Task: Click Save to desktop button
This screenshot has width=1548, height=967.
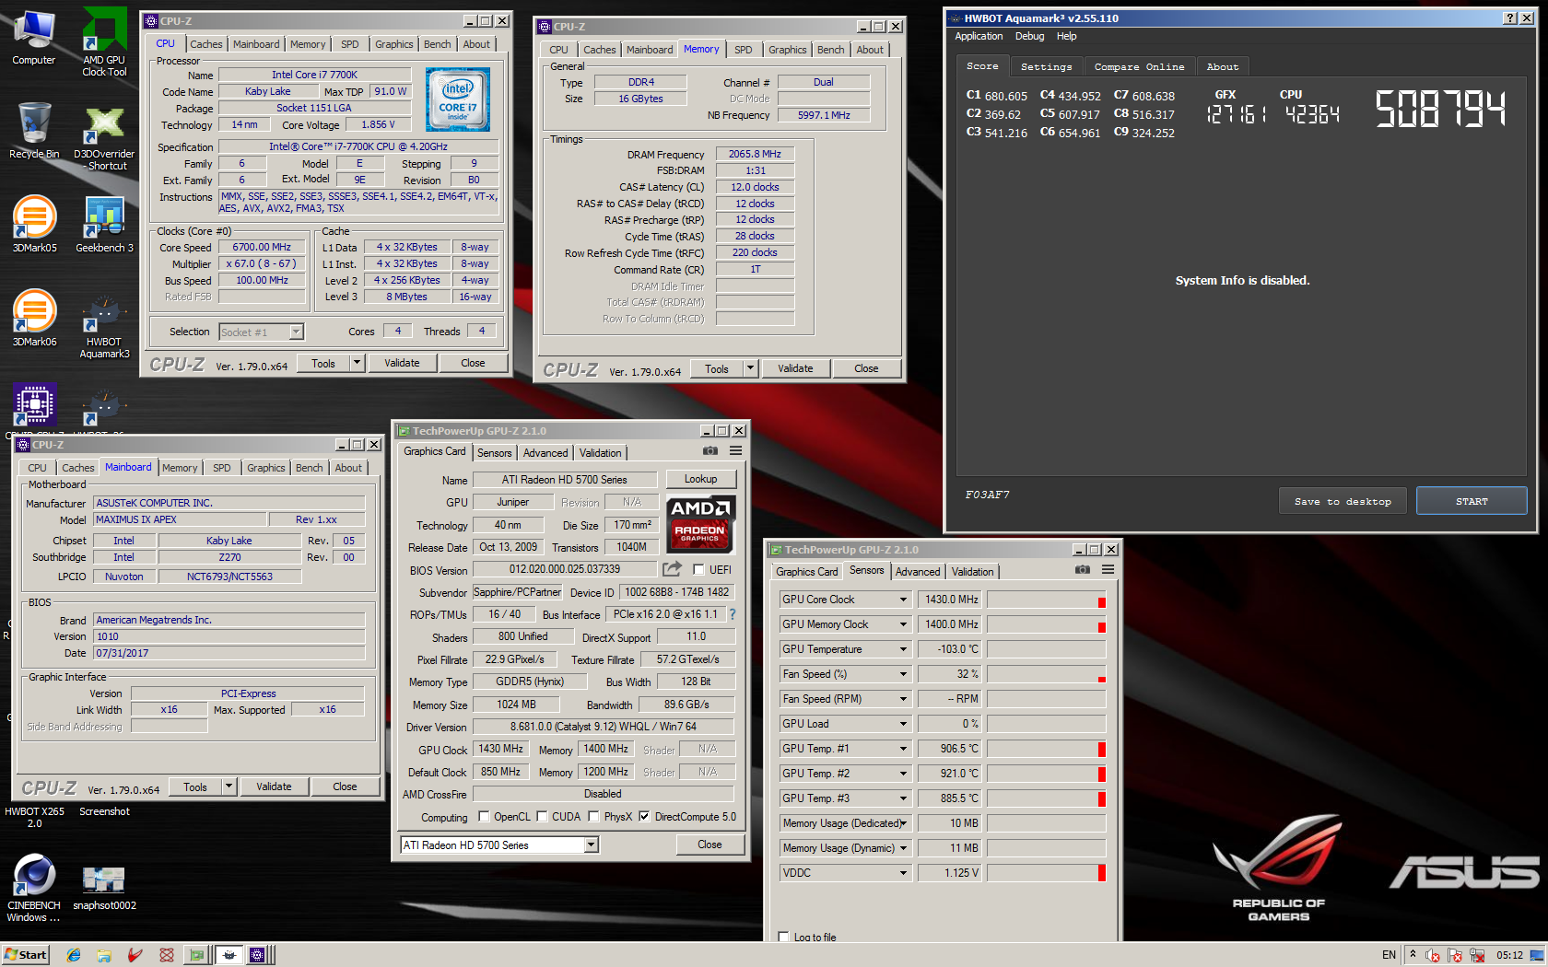Action: [1343, 501]
